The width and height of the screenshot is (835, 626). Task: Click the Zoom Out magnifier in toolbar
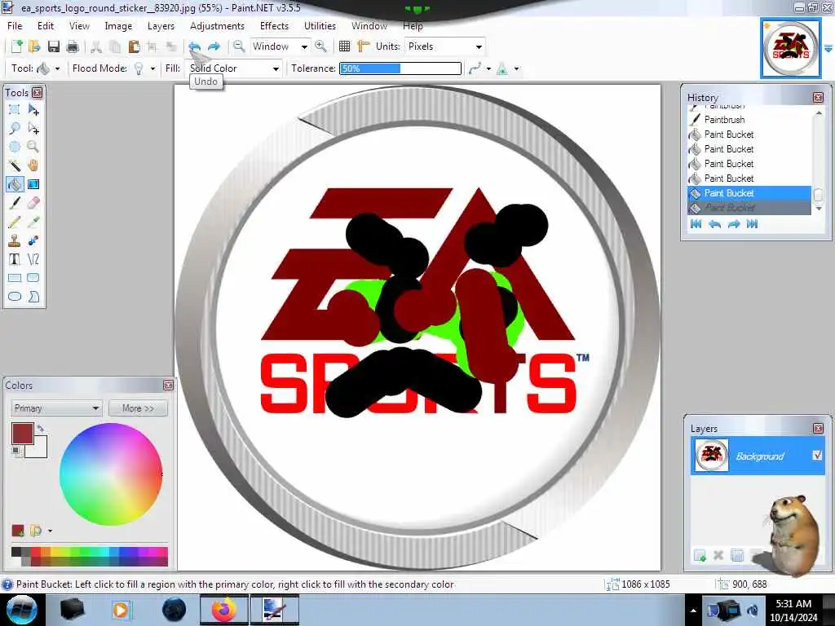[x=239, y=46]
